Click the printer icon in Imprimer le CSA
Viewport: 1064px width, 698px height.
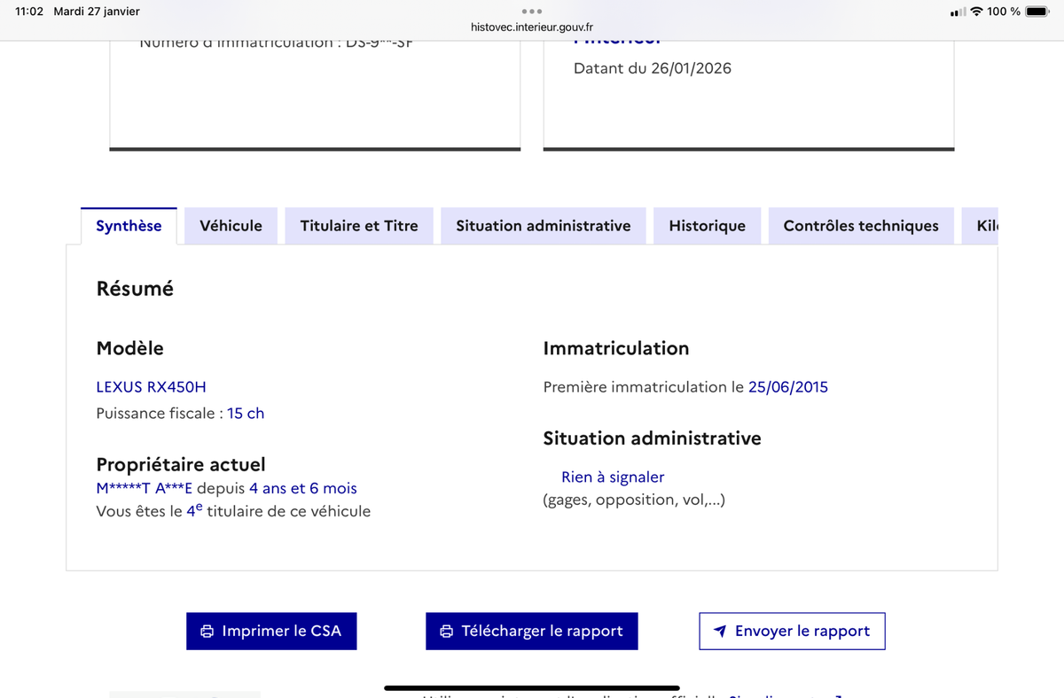[x=207, y=632]
